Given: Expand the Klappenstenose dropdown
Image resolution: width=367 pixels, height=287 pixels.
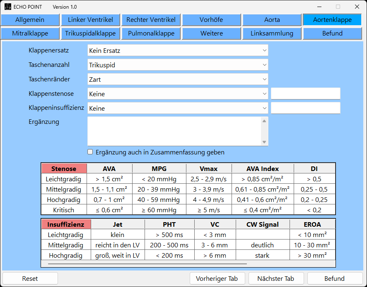Looking at the screenshot, I should tap(178, 94).
